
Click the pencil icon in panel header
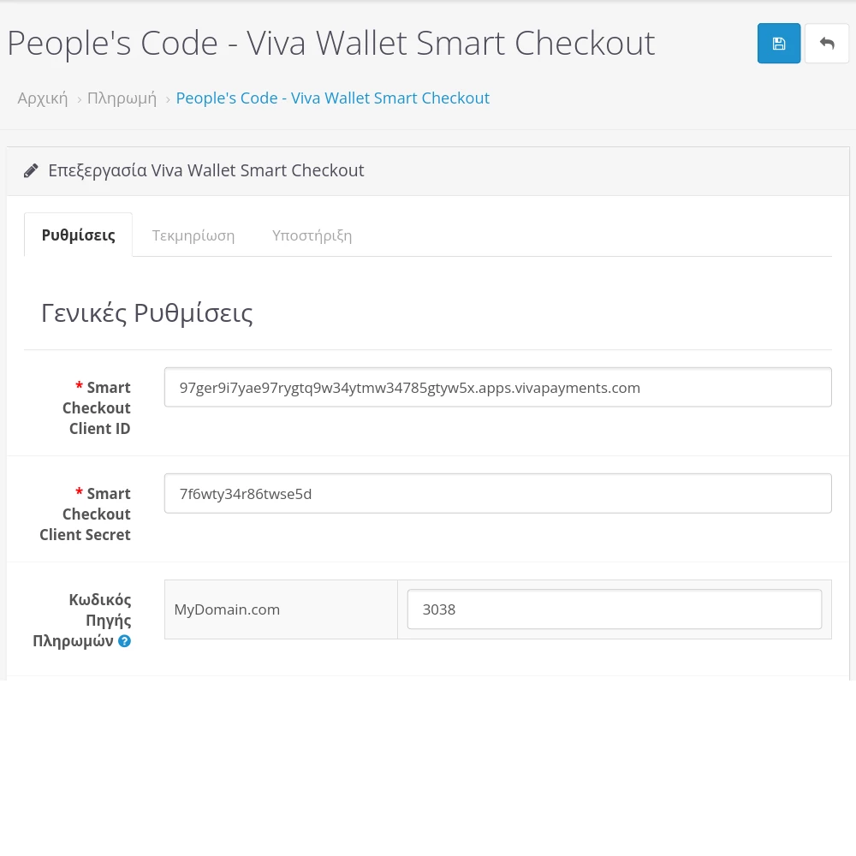click(x=31, y=170)
